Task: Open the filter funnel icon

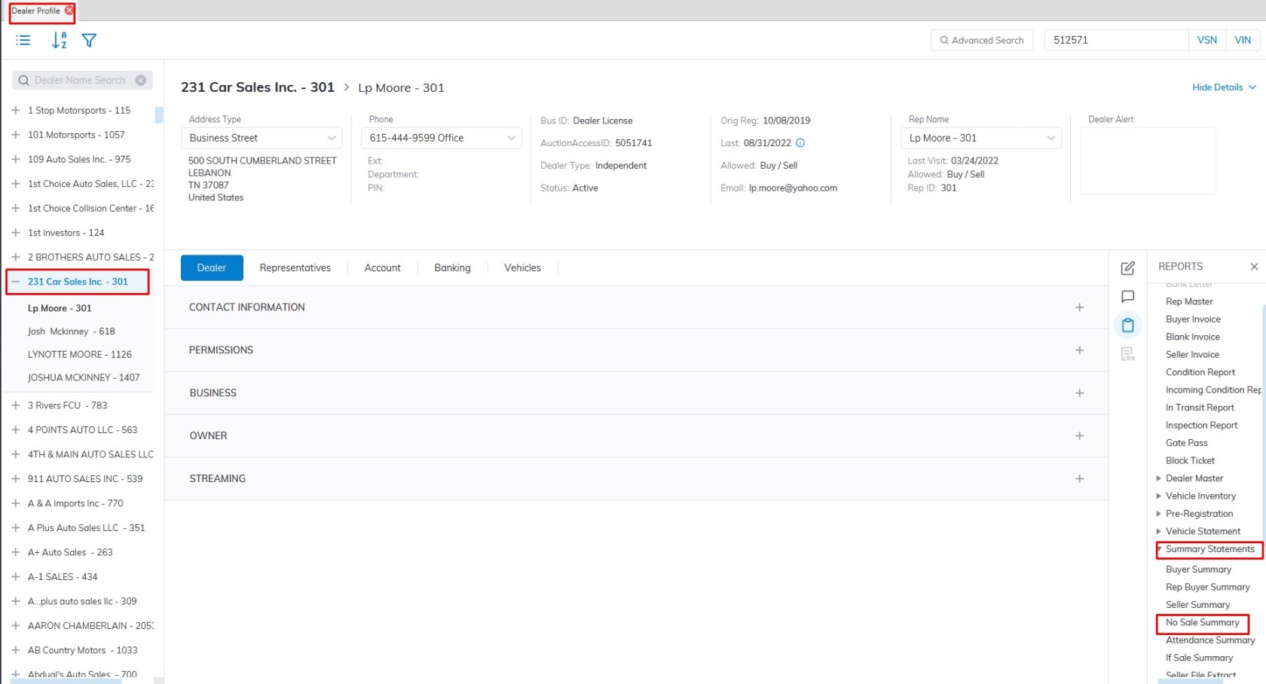Action: pyautogui.click(x=89, y=41)
